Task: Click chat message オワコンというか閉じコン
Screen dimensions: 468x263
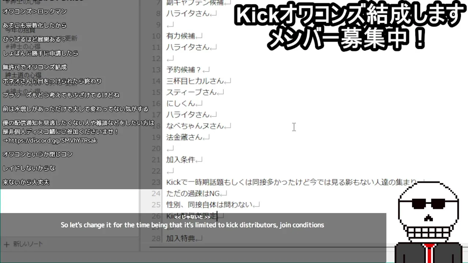Action: click(x=38, y=154)
